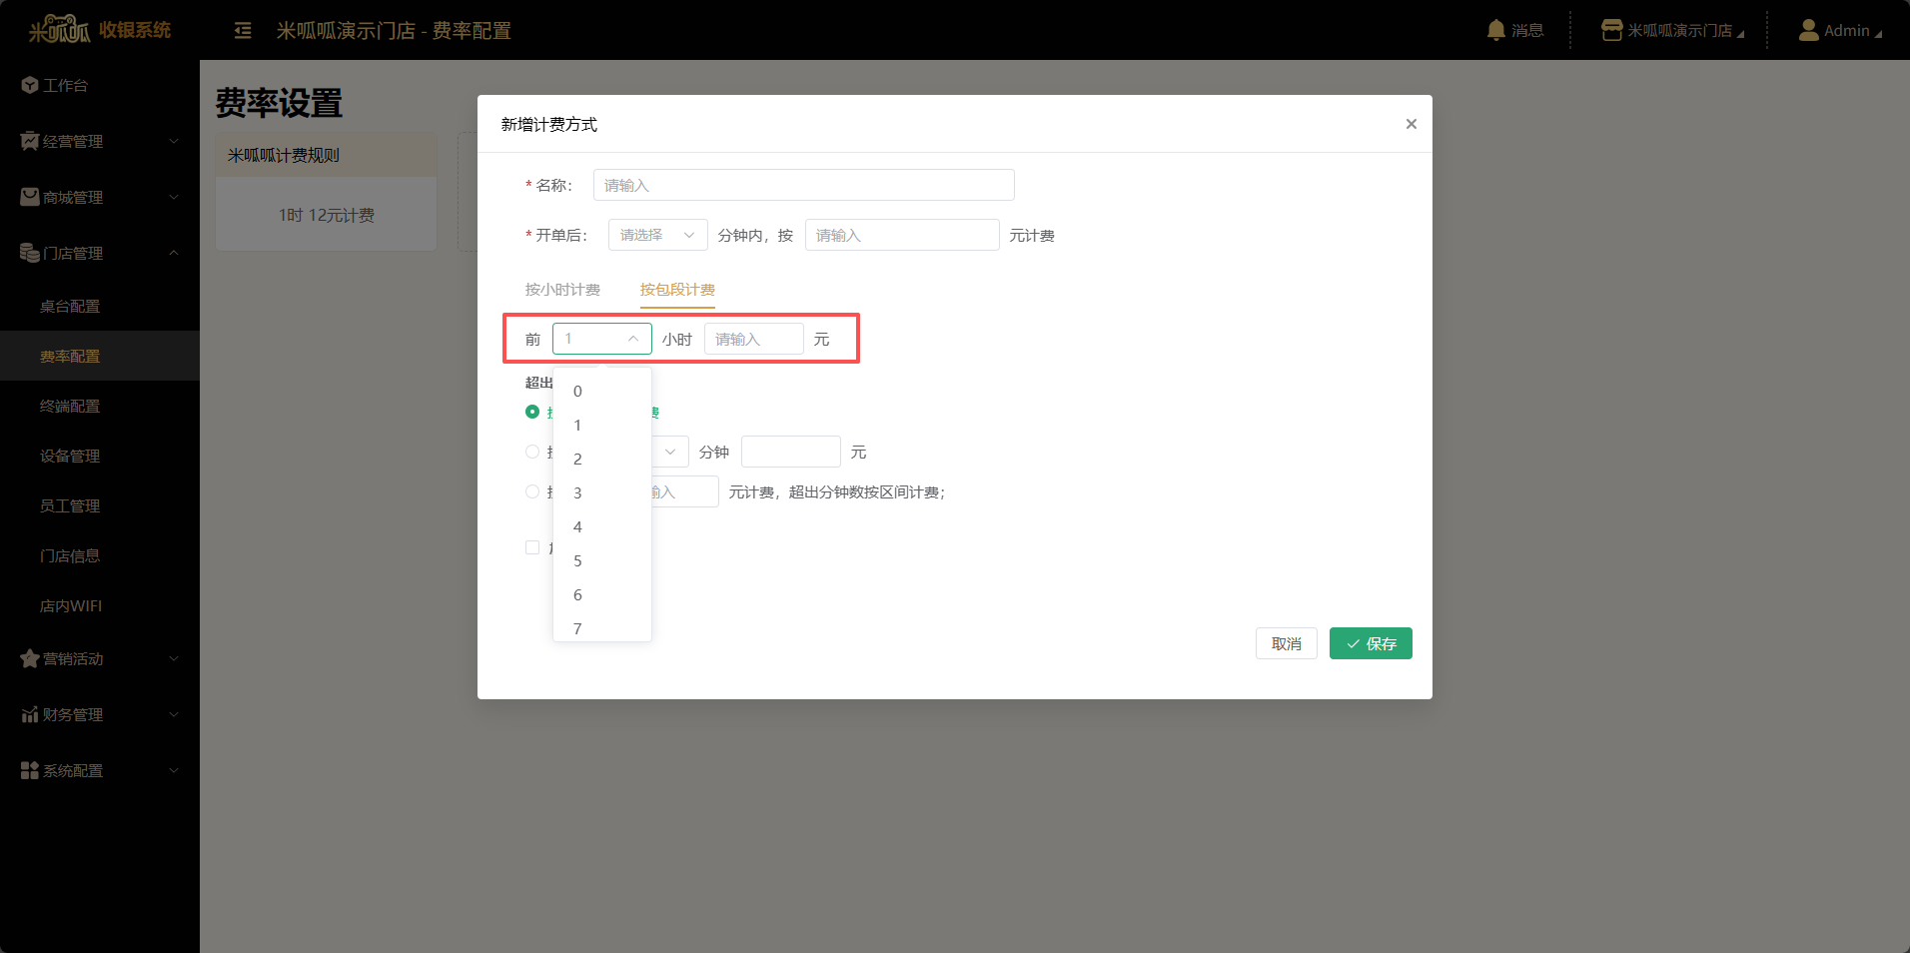Click the star icon for 营销活动

click(30, 658)
